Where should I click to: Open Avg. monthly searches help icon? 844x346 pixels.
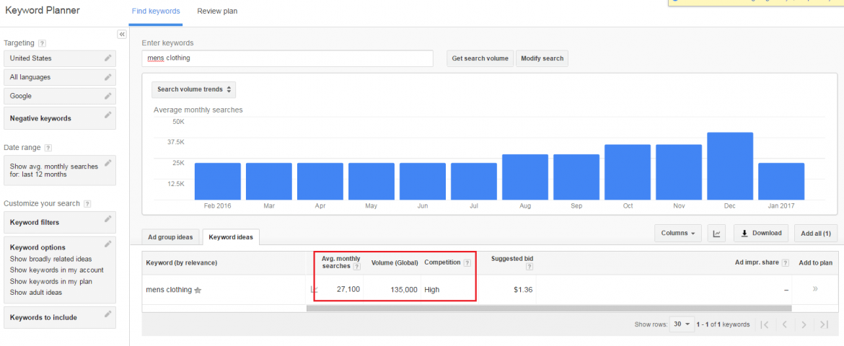pos(356,267)
